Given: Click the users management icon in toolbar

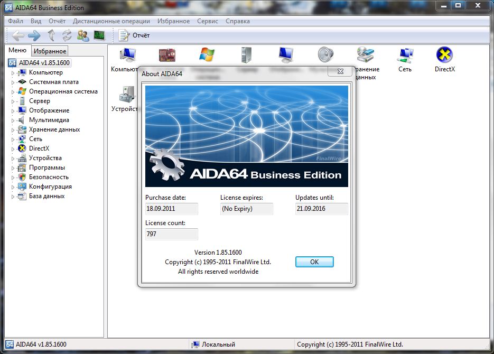Looking at the screenshot, I should click(83, 35).
